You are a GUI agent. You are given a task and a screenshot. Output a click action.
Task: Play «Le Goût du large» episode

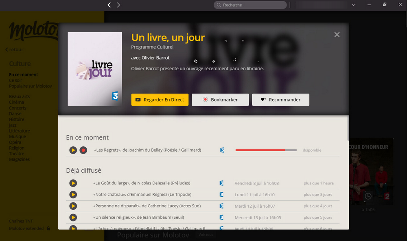(73, 183)
